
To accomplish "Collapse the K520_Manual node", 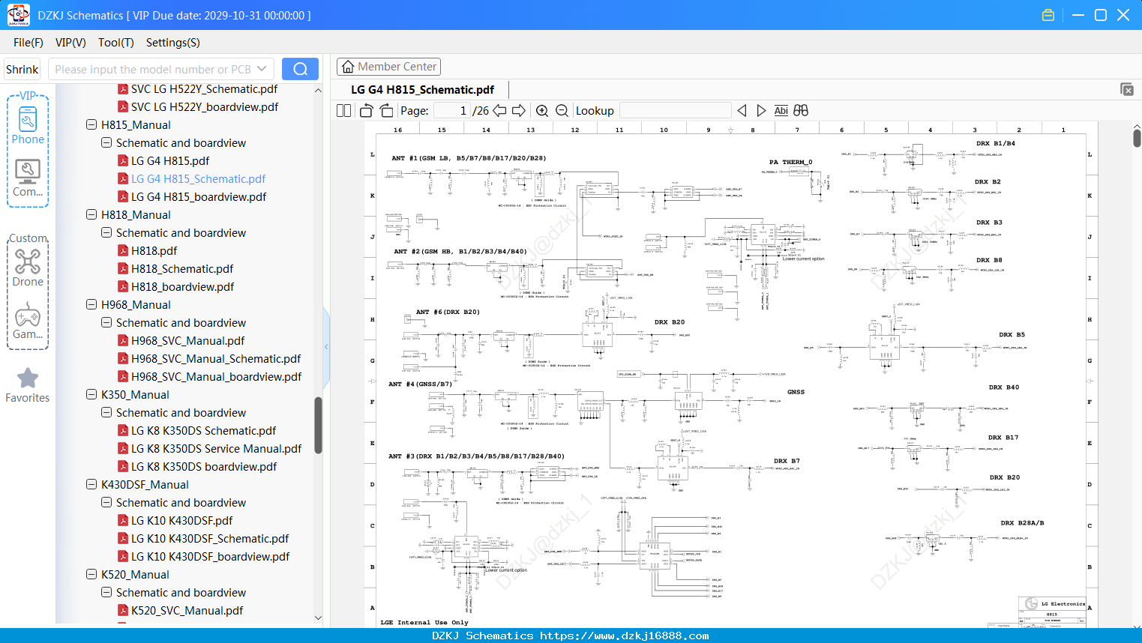I will coord(91,574).
